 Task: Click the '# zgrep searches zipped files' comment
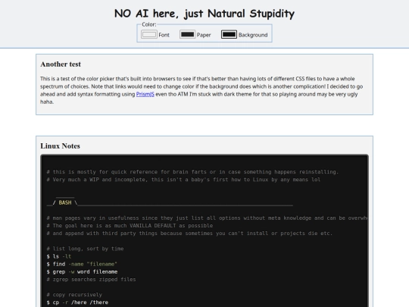point(91,279)
